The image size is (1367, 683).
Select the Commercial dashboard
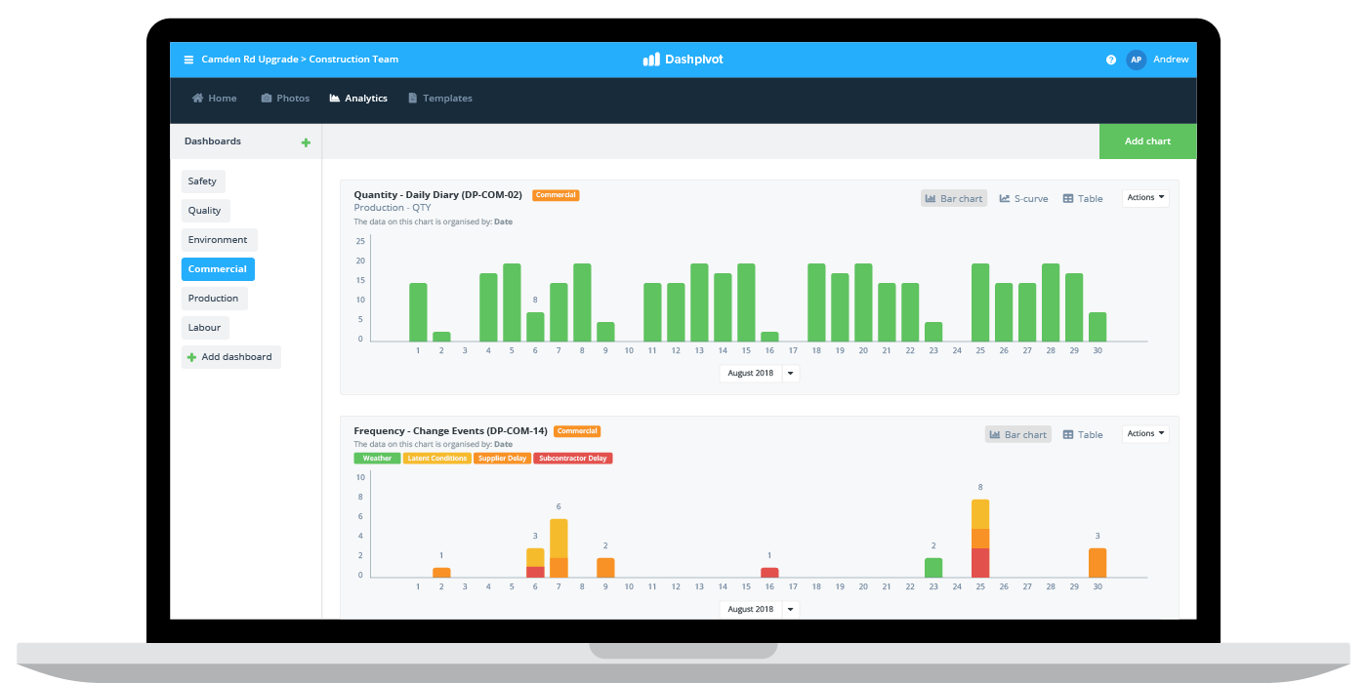click(218, 269)
